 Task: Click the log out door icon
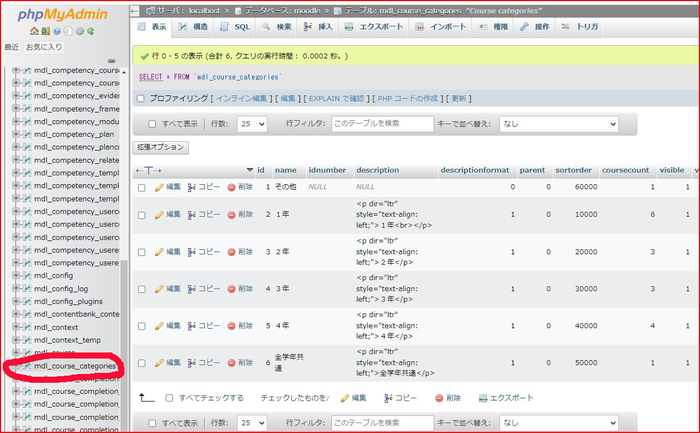point(45,31)
